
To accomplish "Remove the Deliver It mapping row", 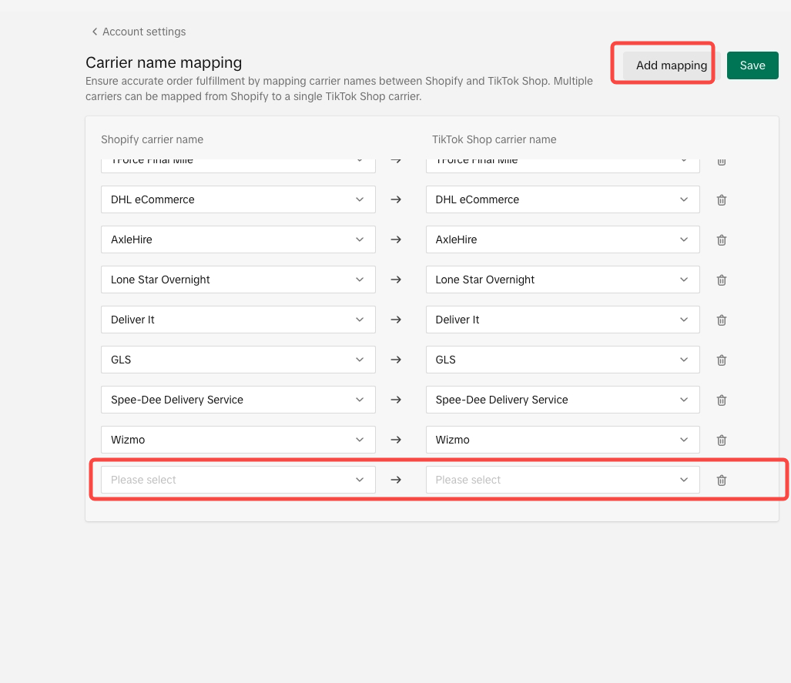I will (722, 320).
